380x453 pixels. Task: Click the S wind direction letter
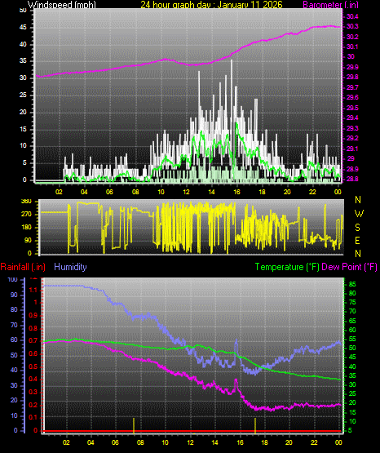[x=357, y=228]
